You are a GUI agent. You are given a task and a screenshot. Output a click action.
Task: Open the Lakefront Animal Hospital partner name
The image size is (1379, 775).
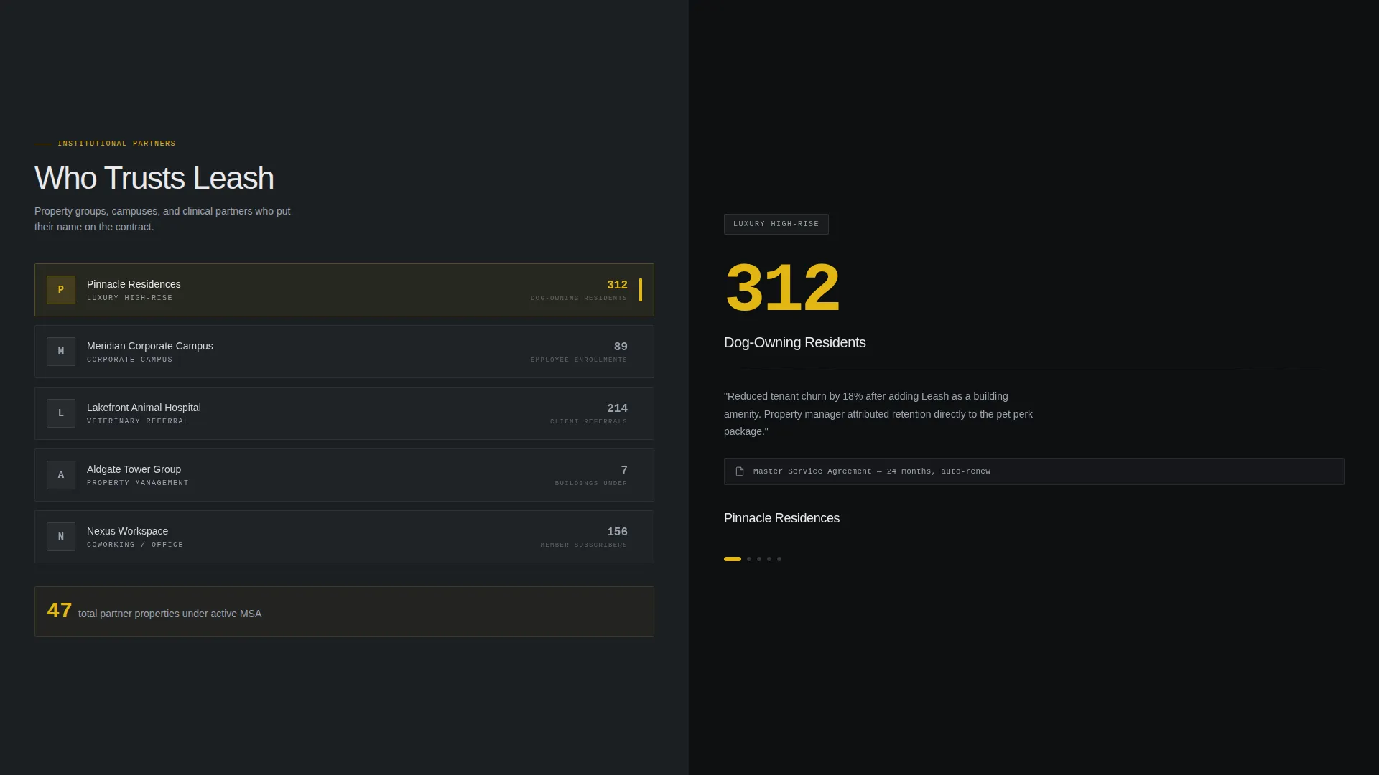[144, 408]
